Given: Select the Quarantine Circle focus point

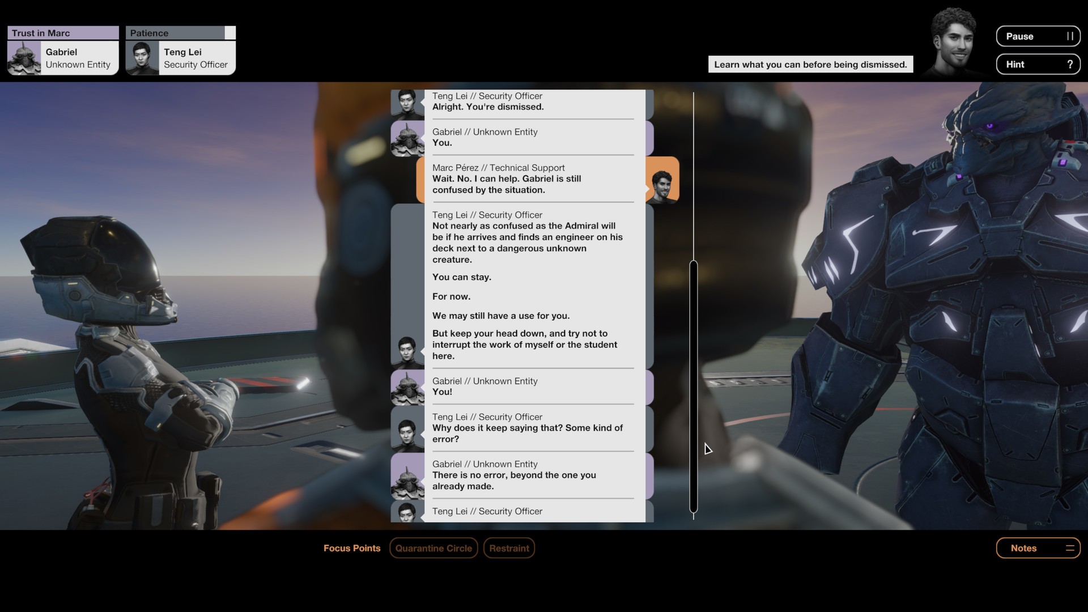Looking at the screenshot, I should pos(433,548).
